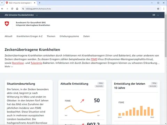
Task: View site information icon in address bar
Action: pyautogui.click(x=23, y=9)
